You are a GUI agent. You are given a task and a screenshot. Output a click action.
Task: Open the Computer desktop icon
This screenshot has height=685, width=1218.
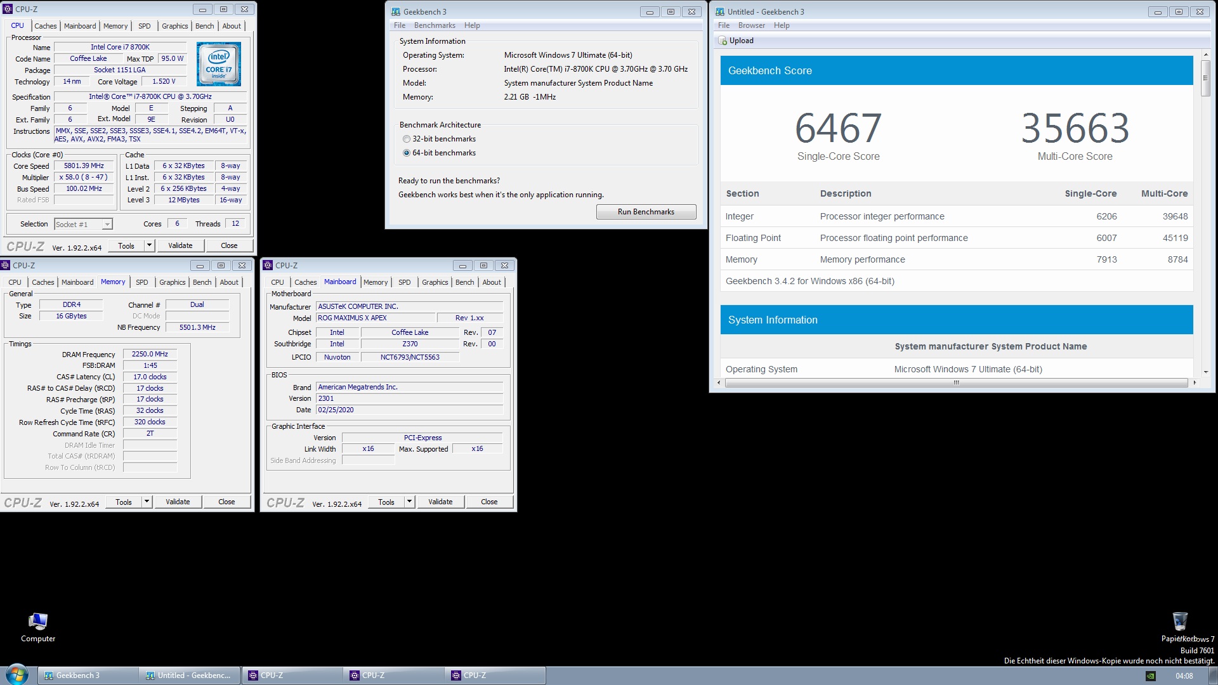click(38, 627)
